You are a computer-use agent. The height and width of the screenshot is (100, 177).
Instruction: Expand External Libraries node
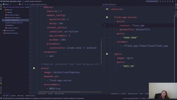click(x=3, y=31)
